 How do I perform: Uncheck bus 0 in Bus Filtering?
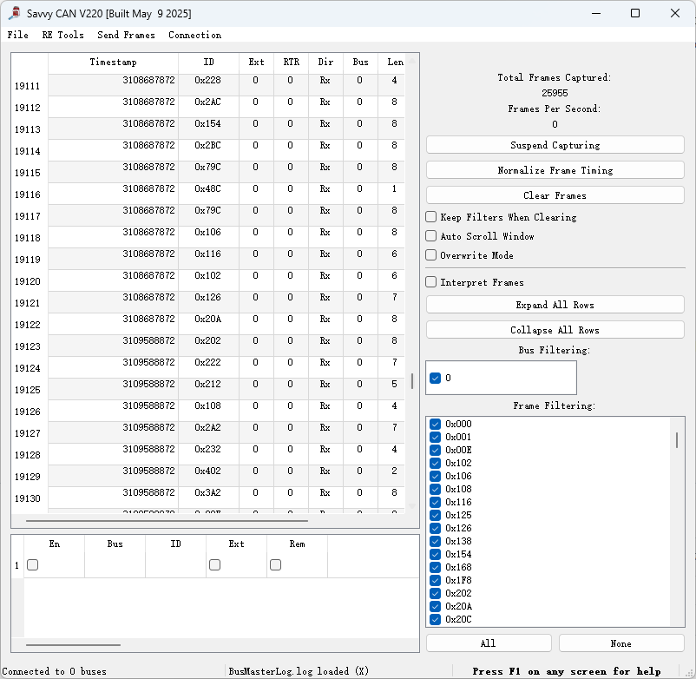[435, 378]
